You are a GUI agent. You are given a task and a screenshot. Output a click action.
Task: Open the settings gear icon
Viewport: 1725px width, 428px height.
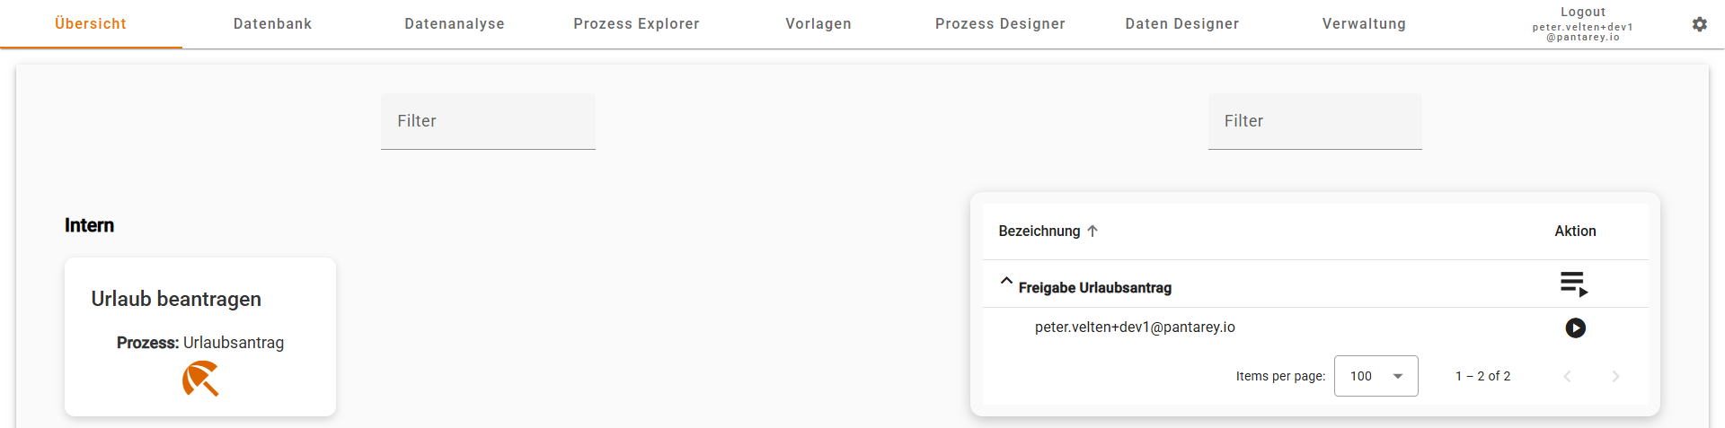tap(1699, 24)
